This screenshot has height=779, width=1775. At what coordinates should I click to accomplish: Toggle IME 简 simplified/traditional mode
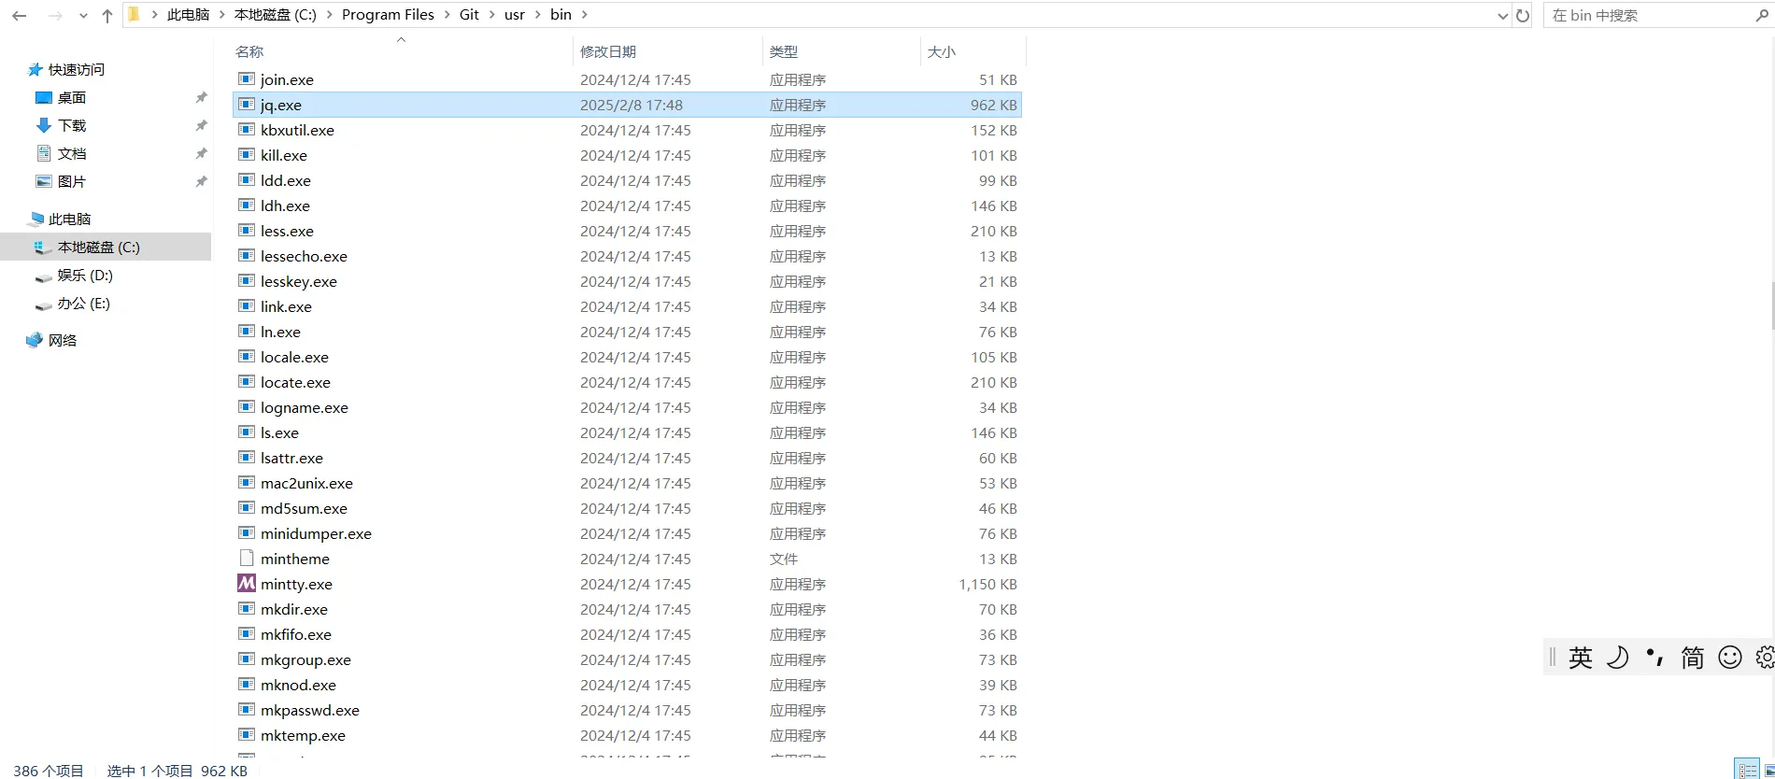pos(1693,658)
